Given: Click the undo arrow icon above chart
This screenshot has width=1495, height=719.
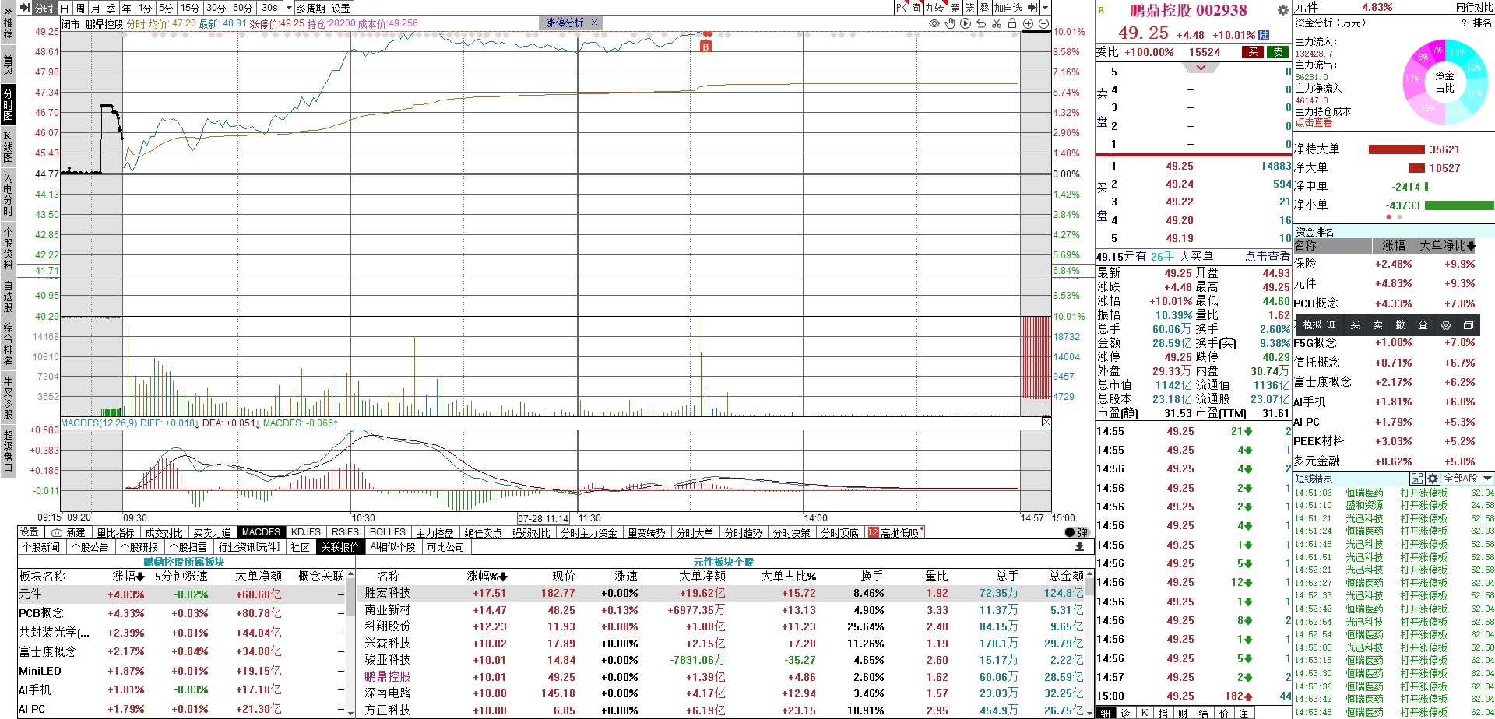Looking at the screenshot, I should [x=981, y=24].
